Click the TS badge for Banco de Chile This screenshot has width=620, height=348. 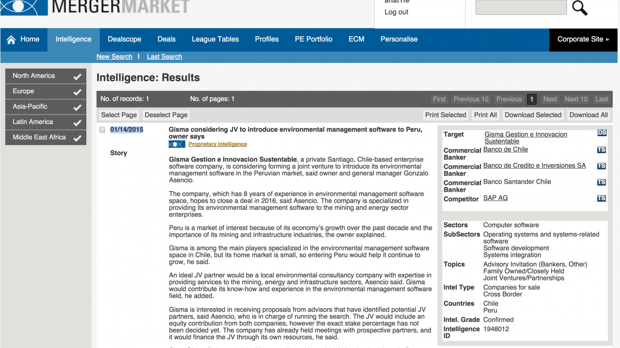click(601, 150)
